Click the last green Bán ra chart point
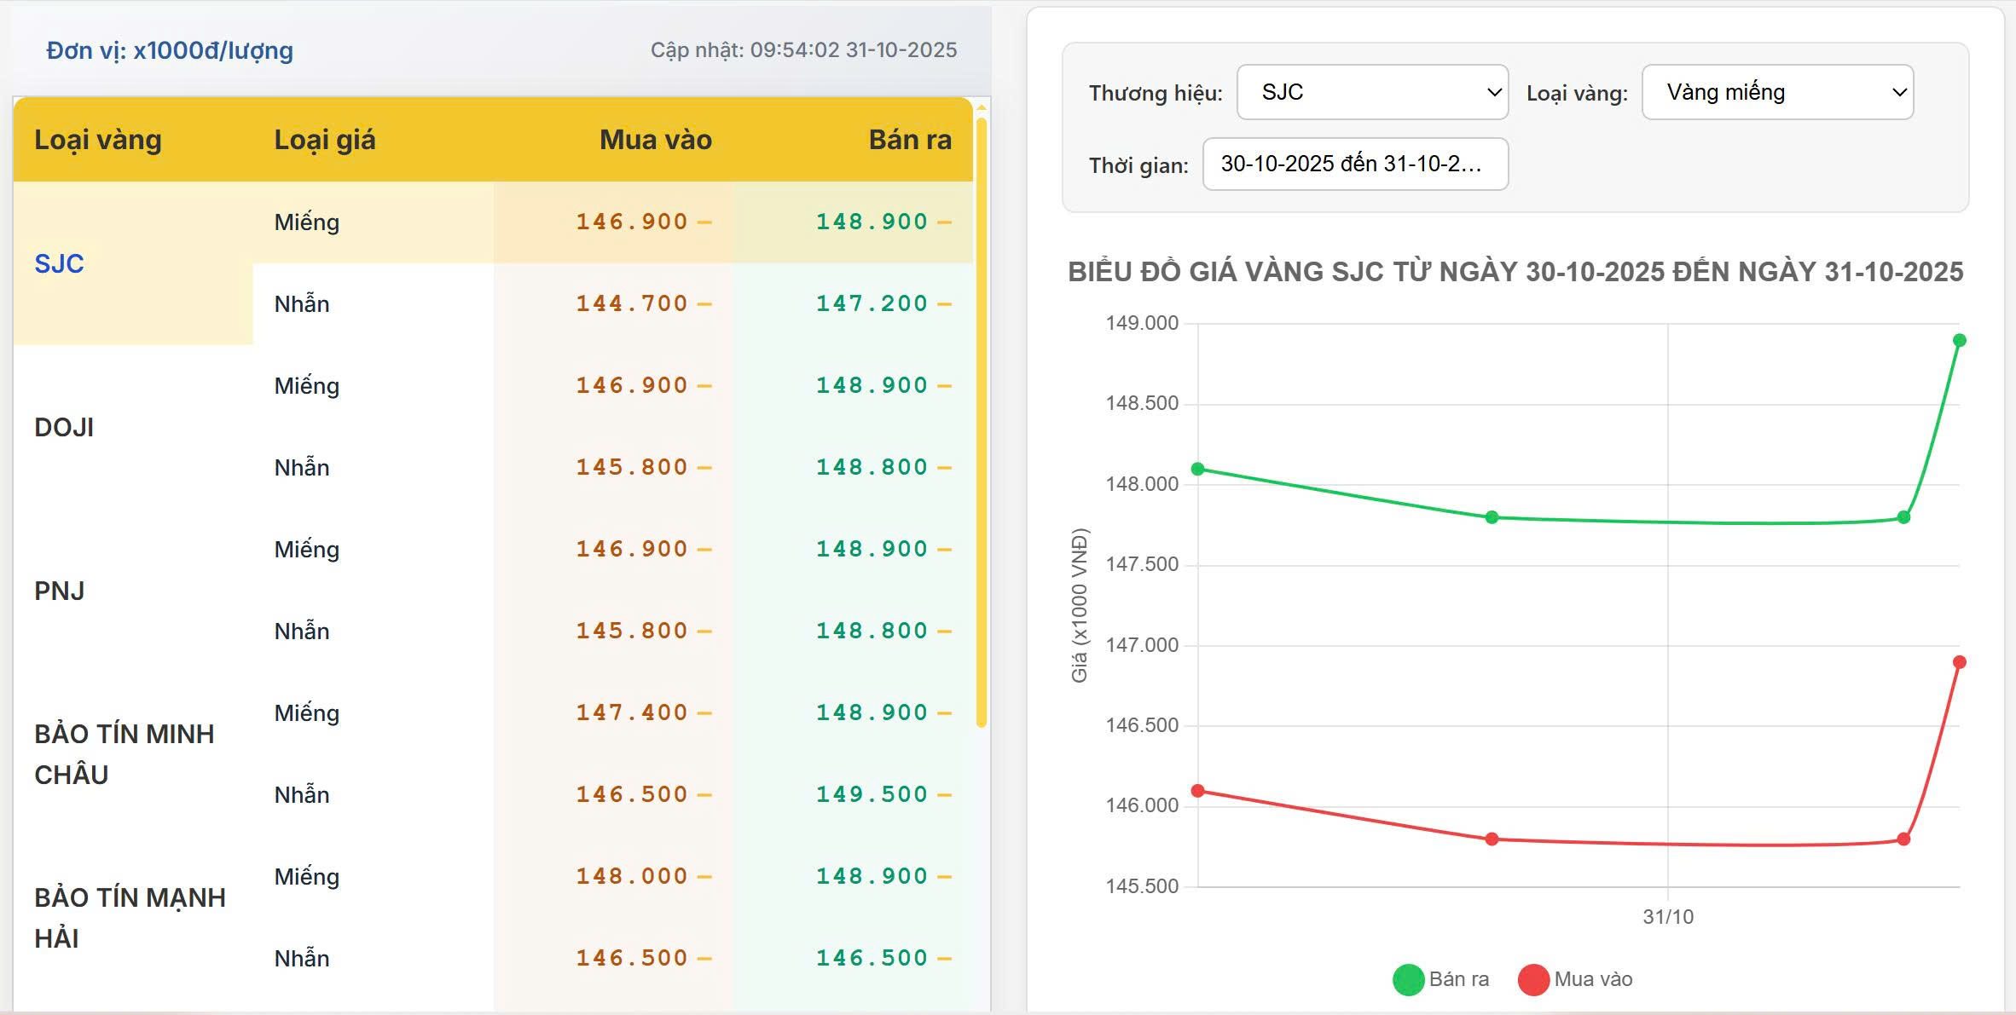Viewport: 2016px width, 1015px height. [1959, 340]
